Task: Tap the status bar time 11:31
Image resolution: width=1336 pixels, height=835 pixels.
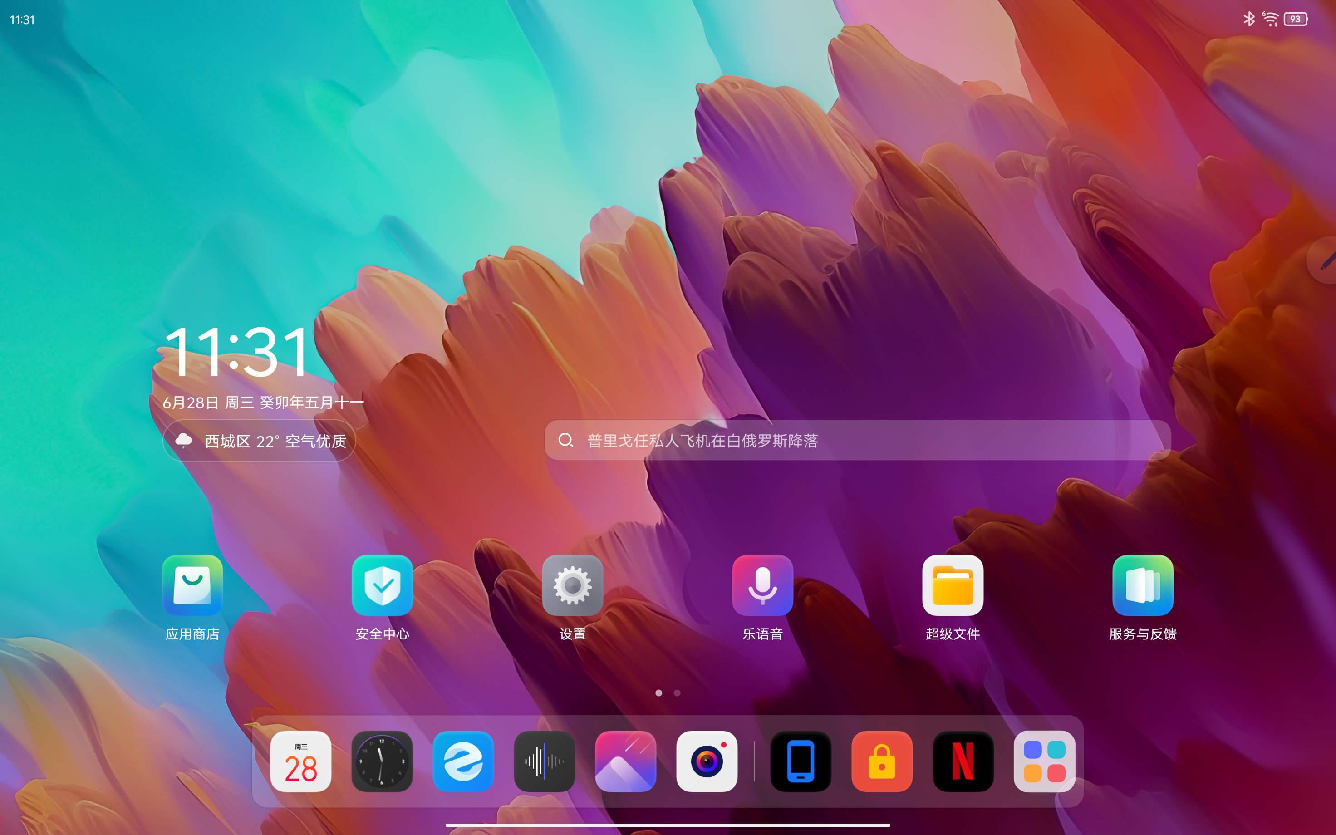Action: click(x=22, y=20)
